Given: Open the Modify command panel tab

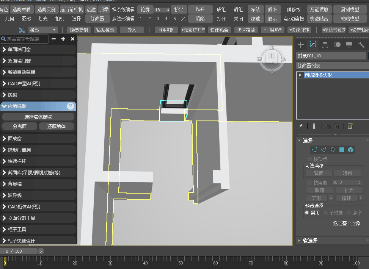Looking at the screenshot, I should [x=313, y=45].
